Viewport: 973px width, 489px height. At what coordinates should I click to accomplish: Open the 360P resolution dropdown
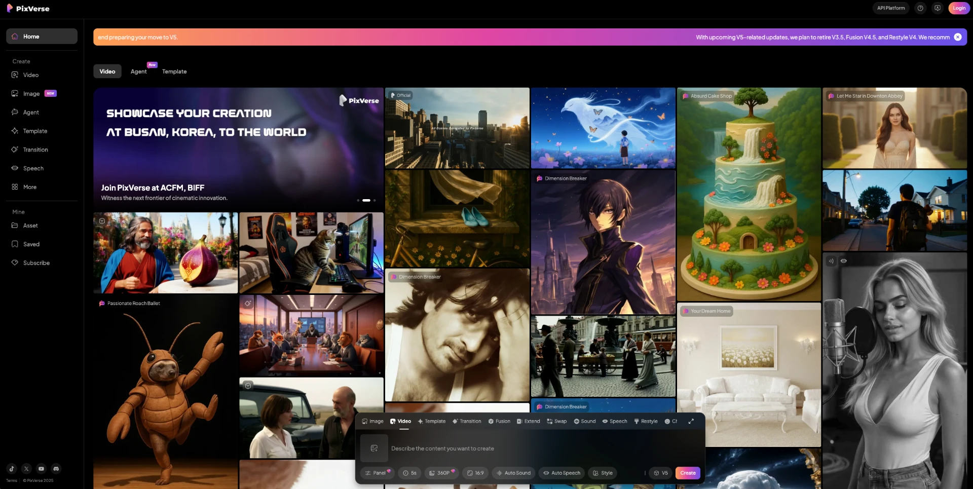tap(441, 473)
